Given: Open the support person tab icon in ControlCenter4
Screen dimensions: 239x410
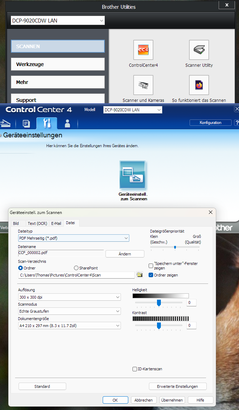Looking at the screenshot, I should pyautogui.click(x=67, y=123).
